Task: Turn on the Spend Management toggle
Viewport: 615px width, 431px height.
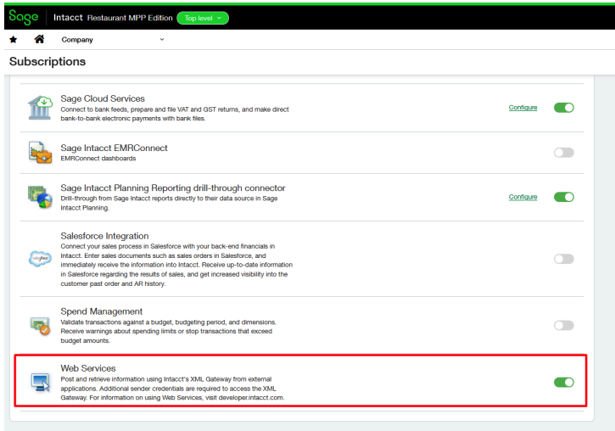Action: (x=563, y=325)
